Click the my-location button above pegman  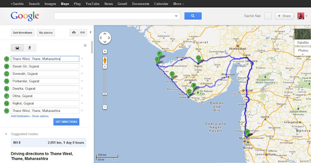pyautogui.click(x=105, y=51)
